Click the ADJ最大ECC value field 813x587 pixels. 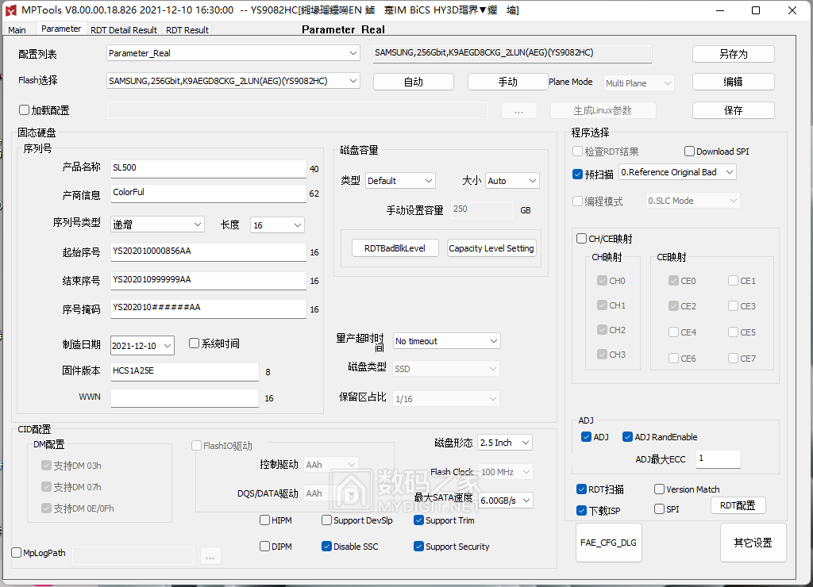tap(718, 458)
